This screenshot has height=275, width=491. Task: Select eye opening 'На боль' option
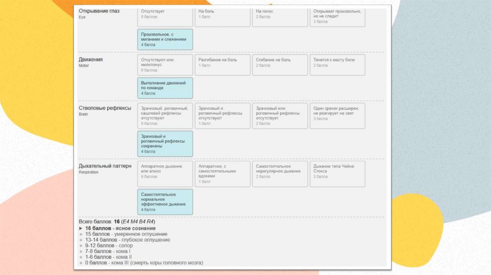click(222, 17)
